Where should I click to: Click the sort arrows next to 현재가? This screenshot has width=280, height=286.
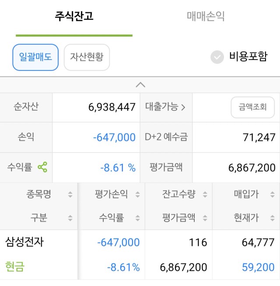(272, 218)
